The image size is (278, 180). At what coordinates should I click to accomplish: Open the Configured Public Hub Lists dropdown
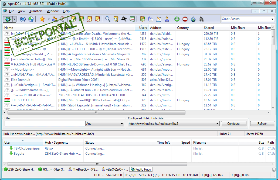coord(174,124)
